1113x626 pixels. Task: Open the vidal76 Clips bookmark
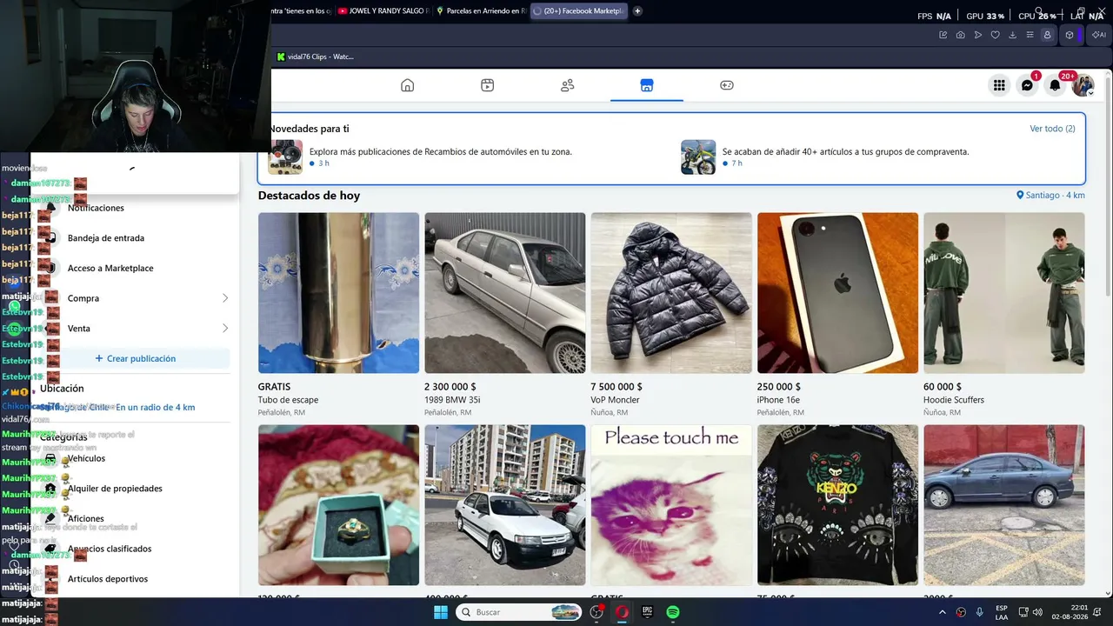[315, 57]
